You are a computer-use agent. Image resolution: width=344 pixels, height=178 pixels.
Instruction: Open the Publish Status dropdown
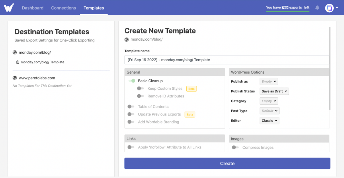coord(274,91)
